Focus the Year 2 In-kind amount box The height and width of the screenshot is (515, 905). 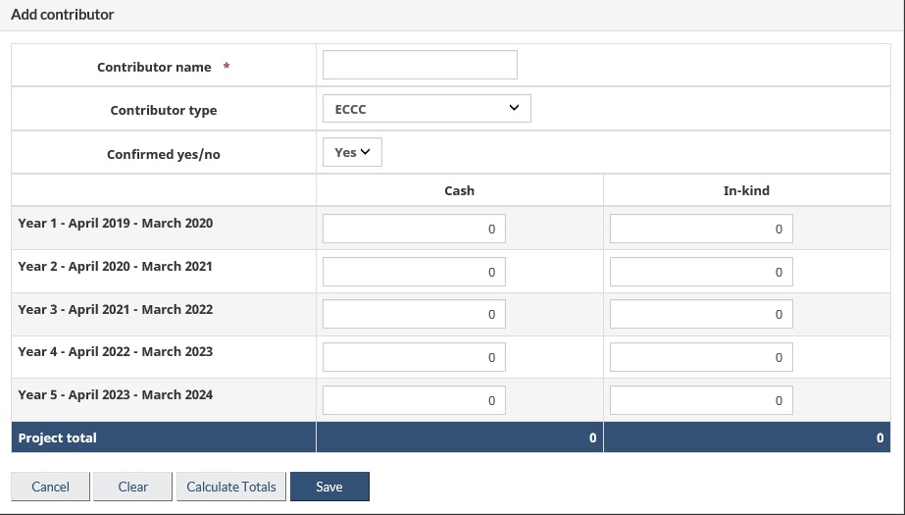[700, 272]
